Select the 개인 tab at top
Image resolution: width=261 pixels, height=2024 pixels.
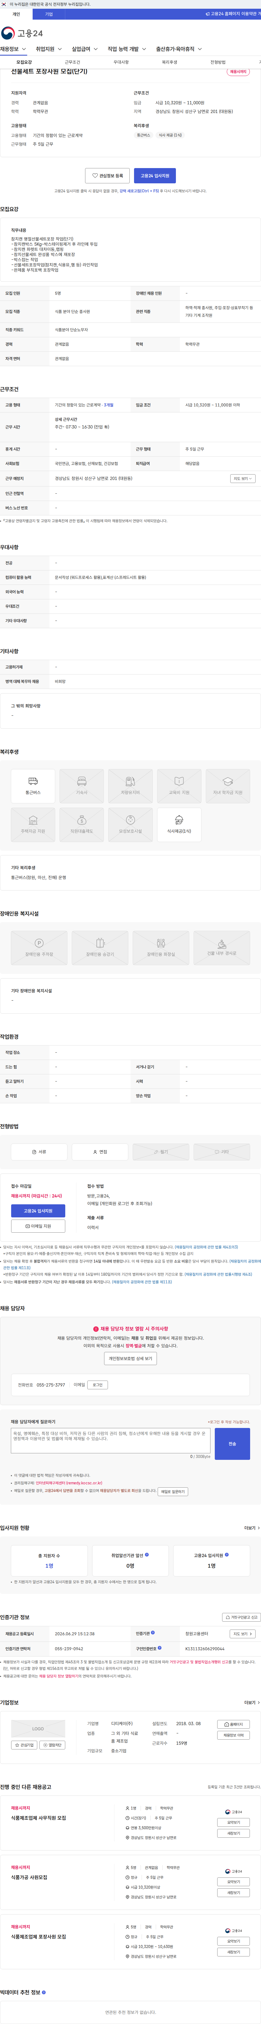17,14
